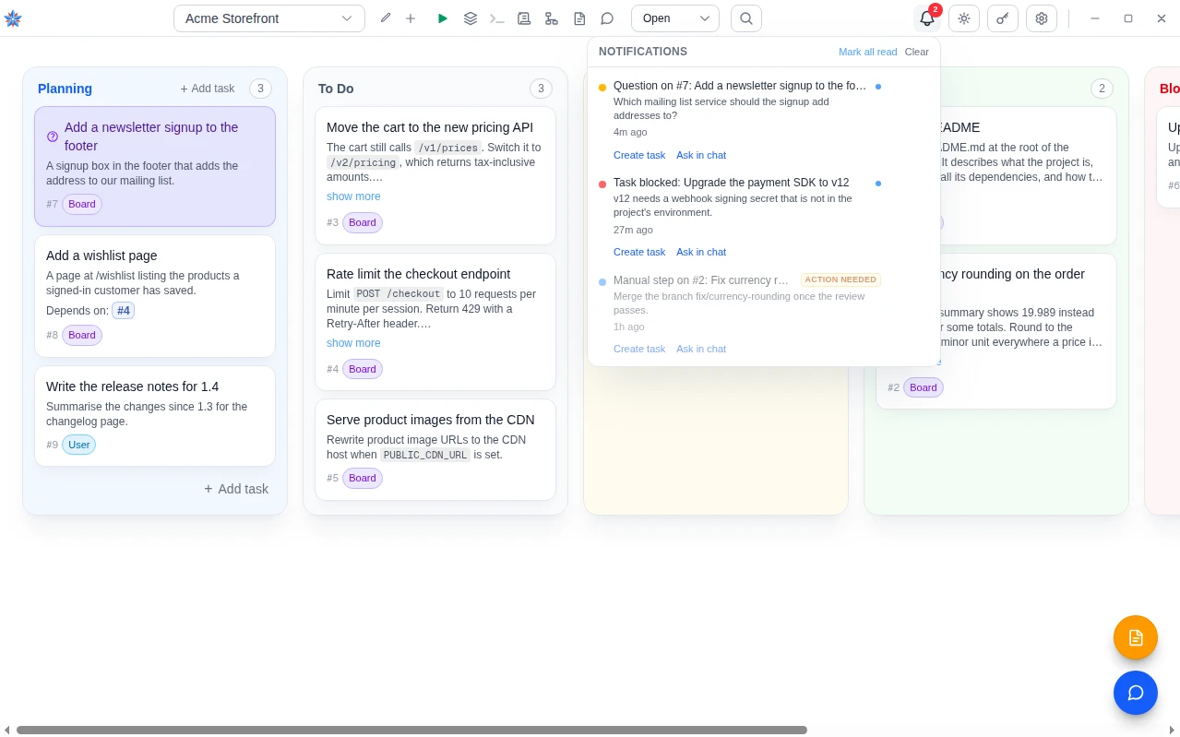Click the plus new project icon
The image size is (1180, 737).
point(411,18)
